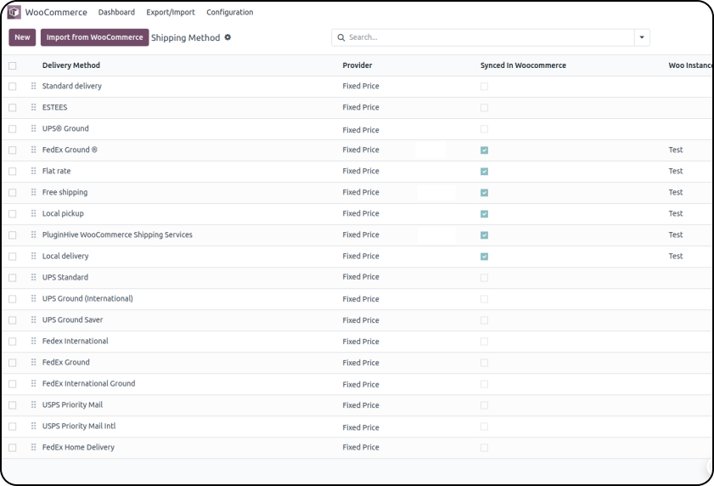714x486 pixels.
Task: Click drag handle of FedEx International Ground row
Action: pos(34,383)
